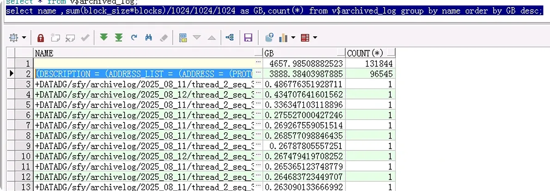Image resolution: width=550 pixels, height=191 pixels.
Task: Click the grid selection mode icon
Action: 14,37
